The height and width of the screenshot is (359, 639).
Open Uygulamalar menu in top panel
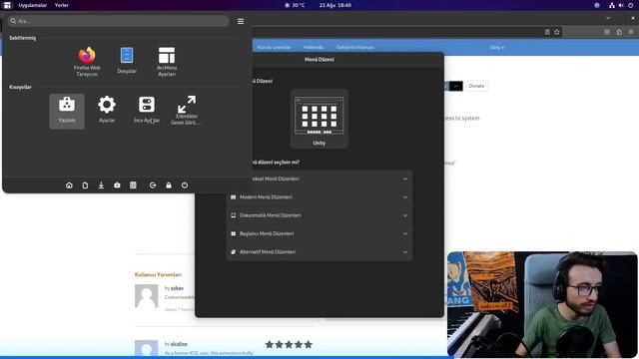click(x=33, y=5)
